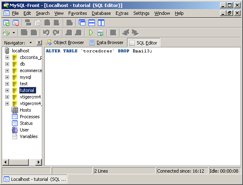The image size is (243, 185).
Task: Select the test database label
Action: coord(24,84)
